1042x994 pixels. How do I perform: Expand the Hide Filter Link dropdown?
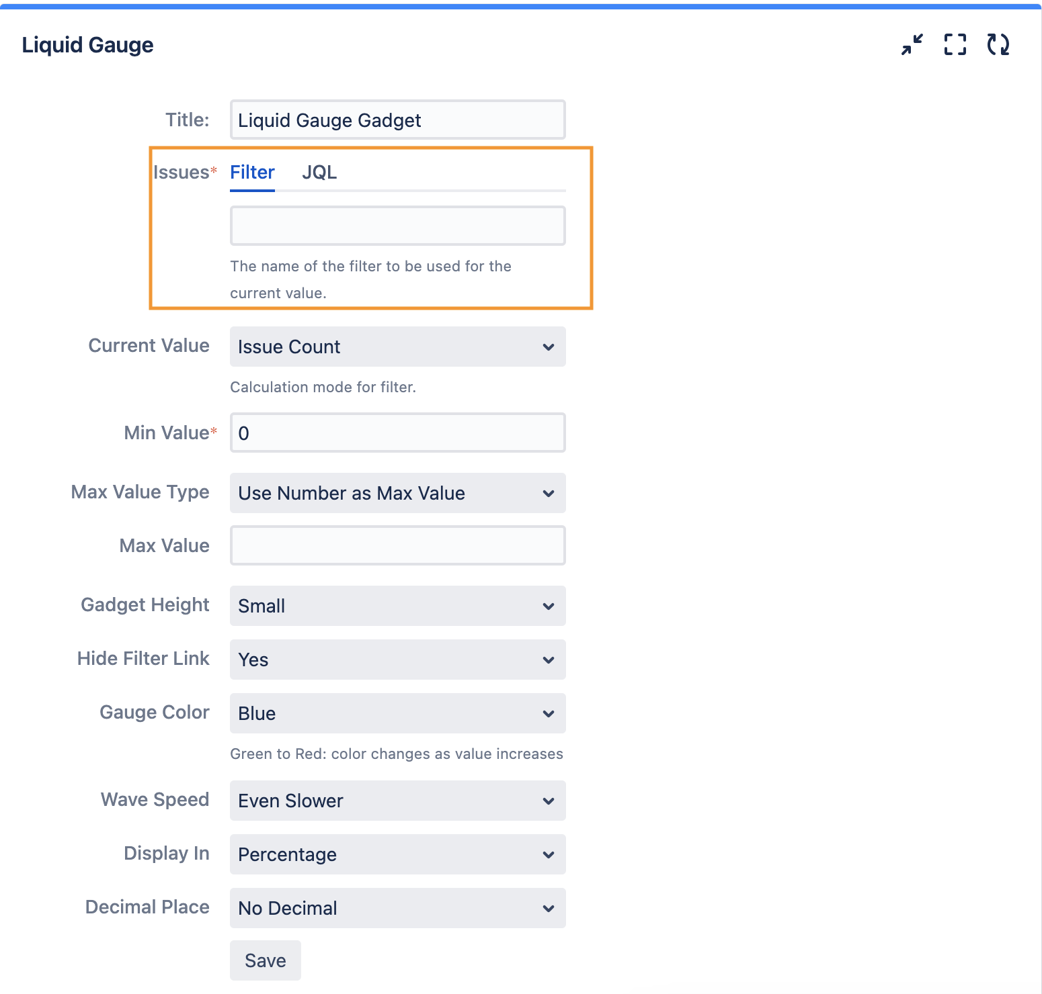coord(397,660)
